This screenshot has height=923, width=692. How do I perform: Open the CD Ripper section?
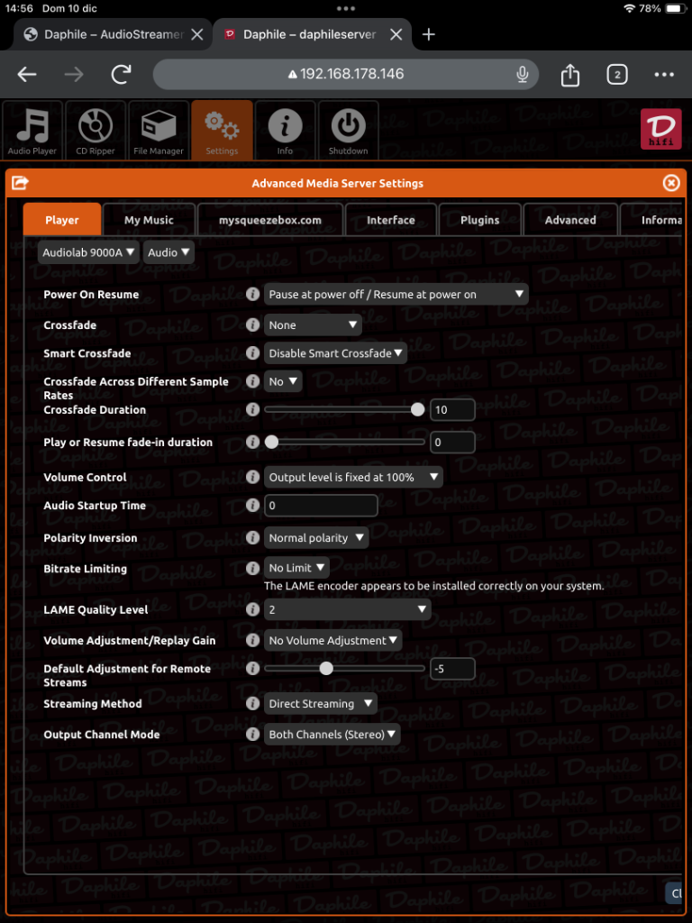click(96, 130)
